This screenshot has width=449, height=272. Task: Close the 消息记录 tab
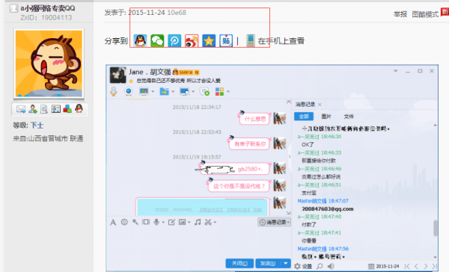coord(320,105)
